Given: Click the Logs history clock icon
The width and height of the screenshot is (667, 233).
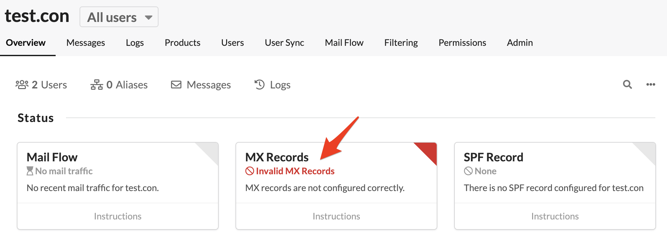Looking at the screenshot, I should (x=259, y=85).
